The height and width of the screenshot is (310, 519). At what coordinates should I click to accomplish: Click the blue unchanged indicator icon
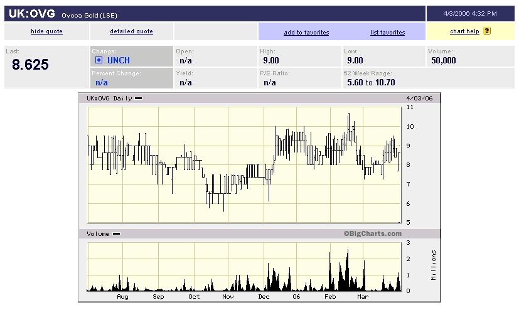point(99,60)
